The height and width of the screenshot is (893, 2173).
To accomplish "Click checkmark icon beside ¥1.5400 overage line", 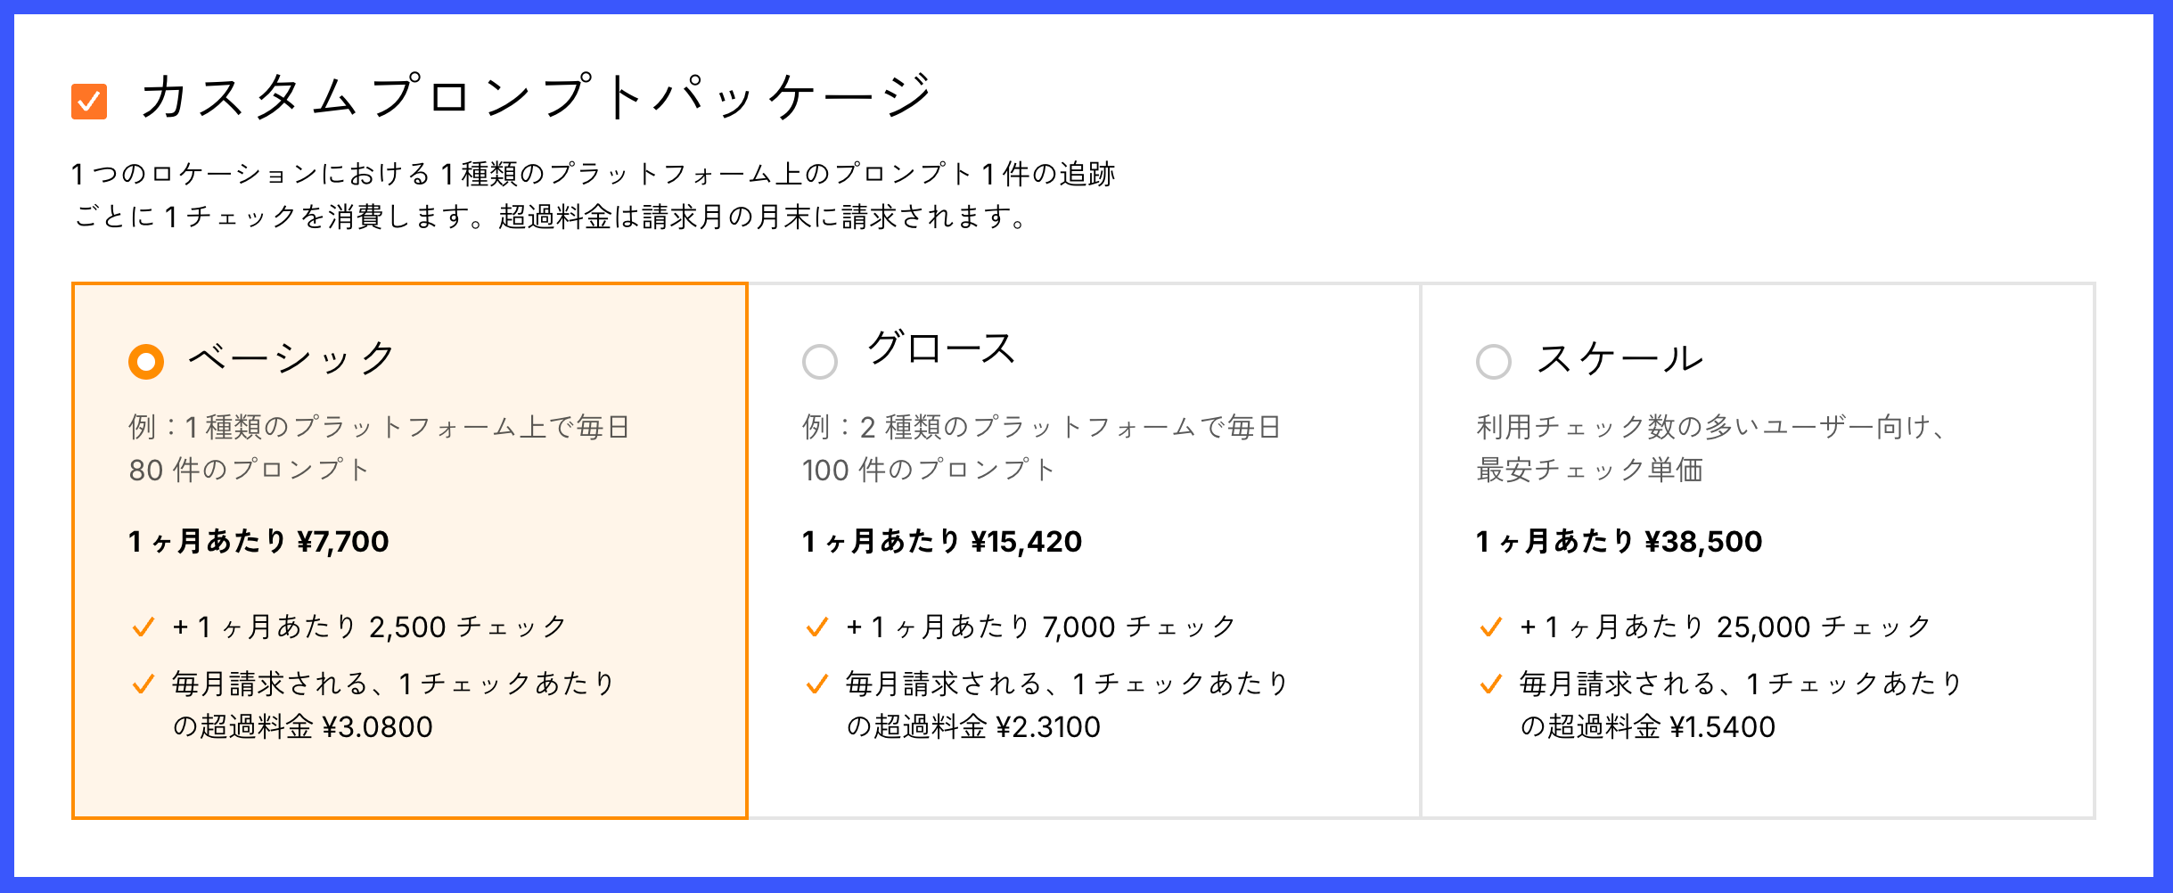I will [x=1490, y=684].
